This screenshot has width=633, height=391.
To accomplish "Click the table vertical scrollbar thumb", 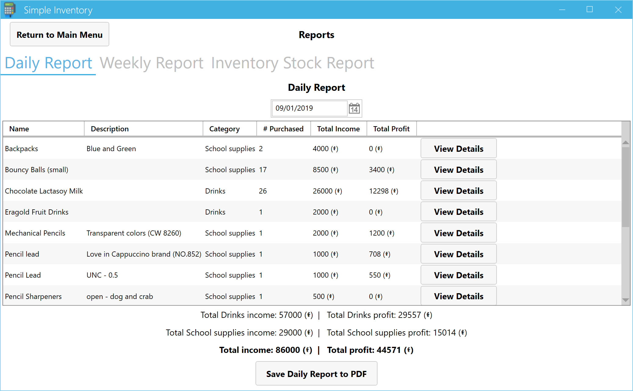I will click(625, 187).
